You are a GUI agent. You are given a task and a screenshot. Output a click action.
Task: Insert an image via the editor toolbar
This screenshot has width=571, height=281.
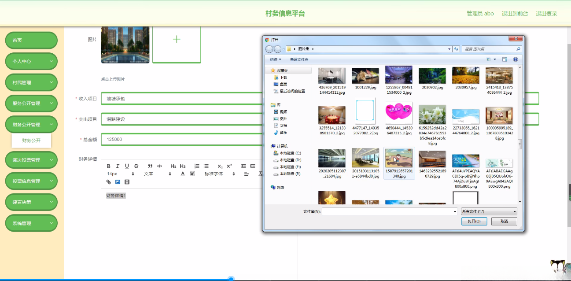pyautogui.click(x=118, y=181)
